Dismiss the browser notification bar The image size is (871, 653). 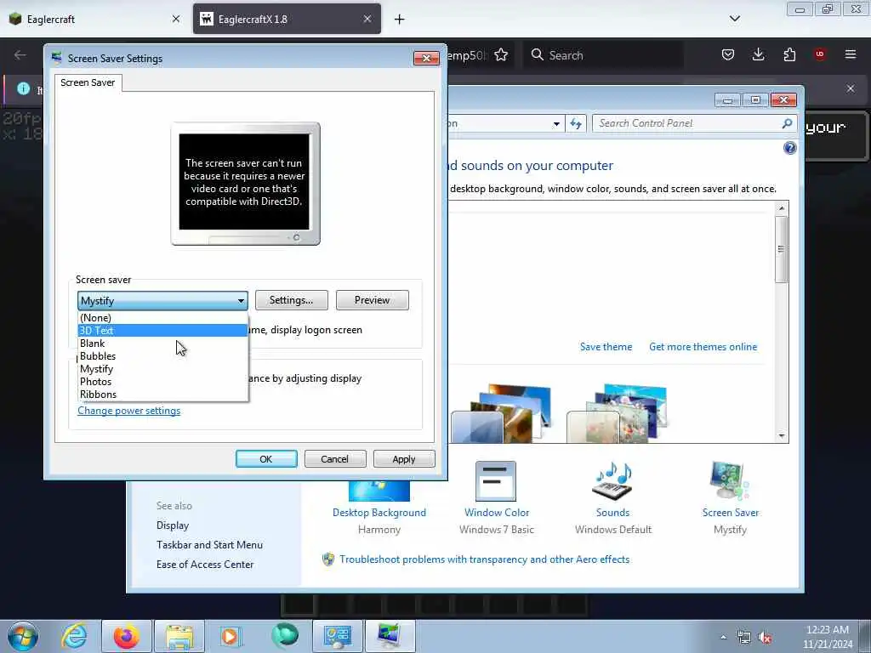[851, 88]
